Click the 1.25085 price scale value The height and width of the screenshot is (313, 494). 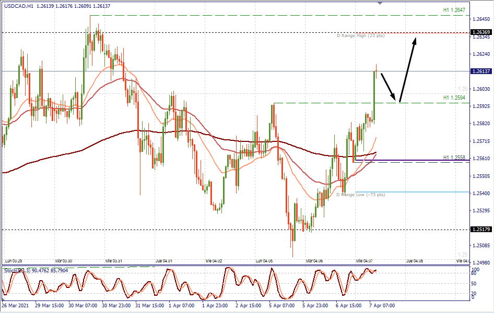coord(481,245)
